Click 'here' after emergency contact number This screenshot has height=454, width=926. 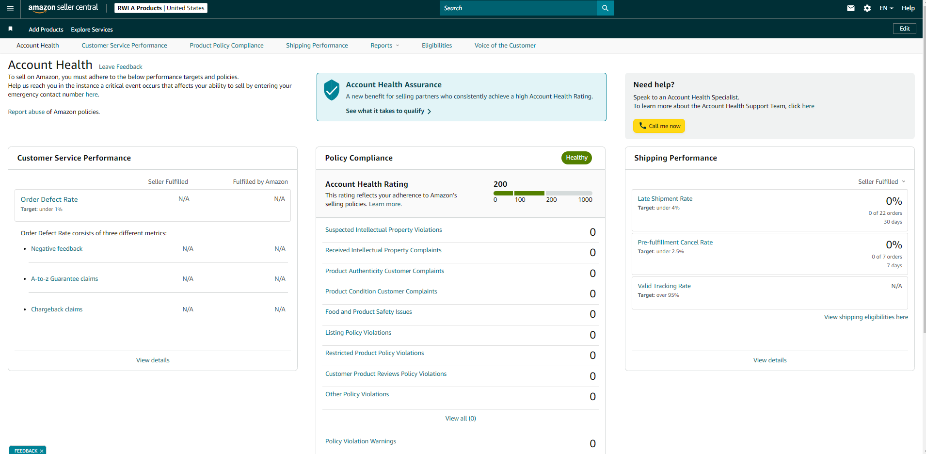tap(92, 95)
